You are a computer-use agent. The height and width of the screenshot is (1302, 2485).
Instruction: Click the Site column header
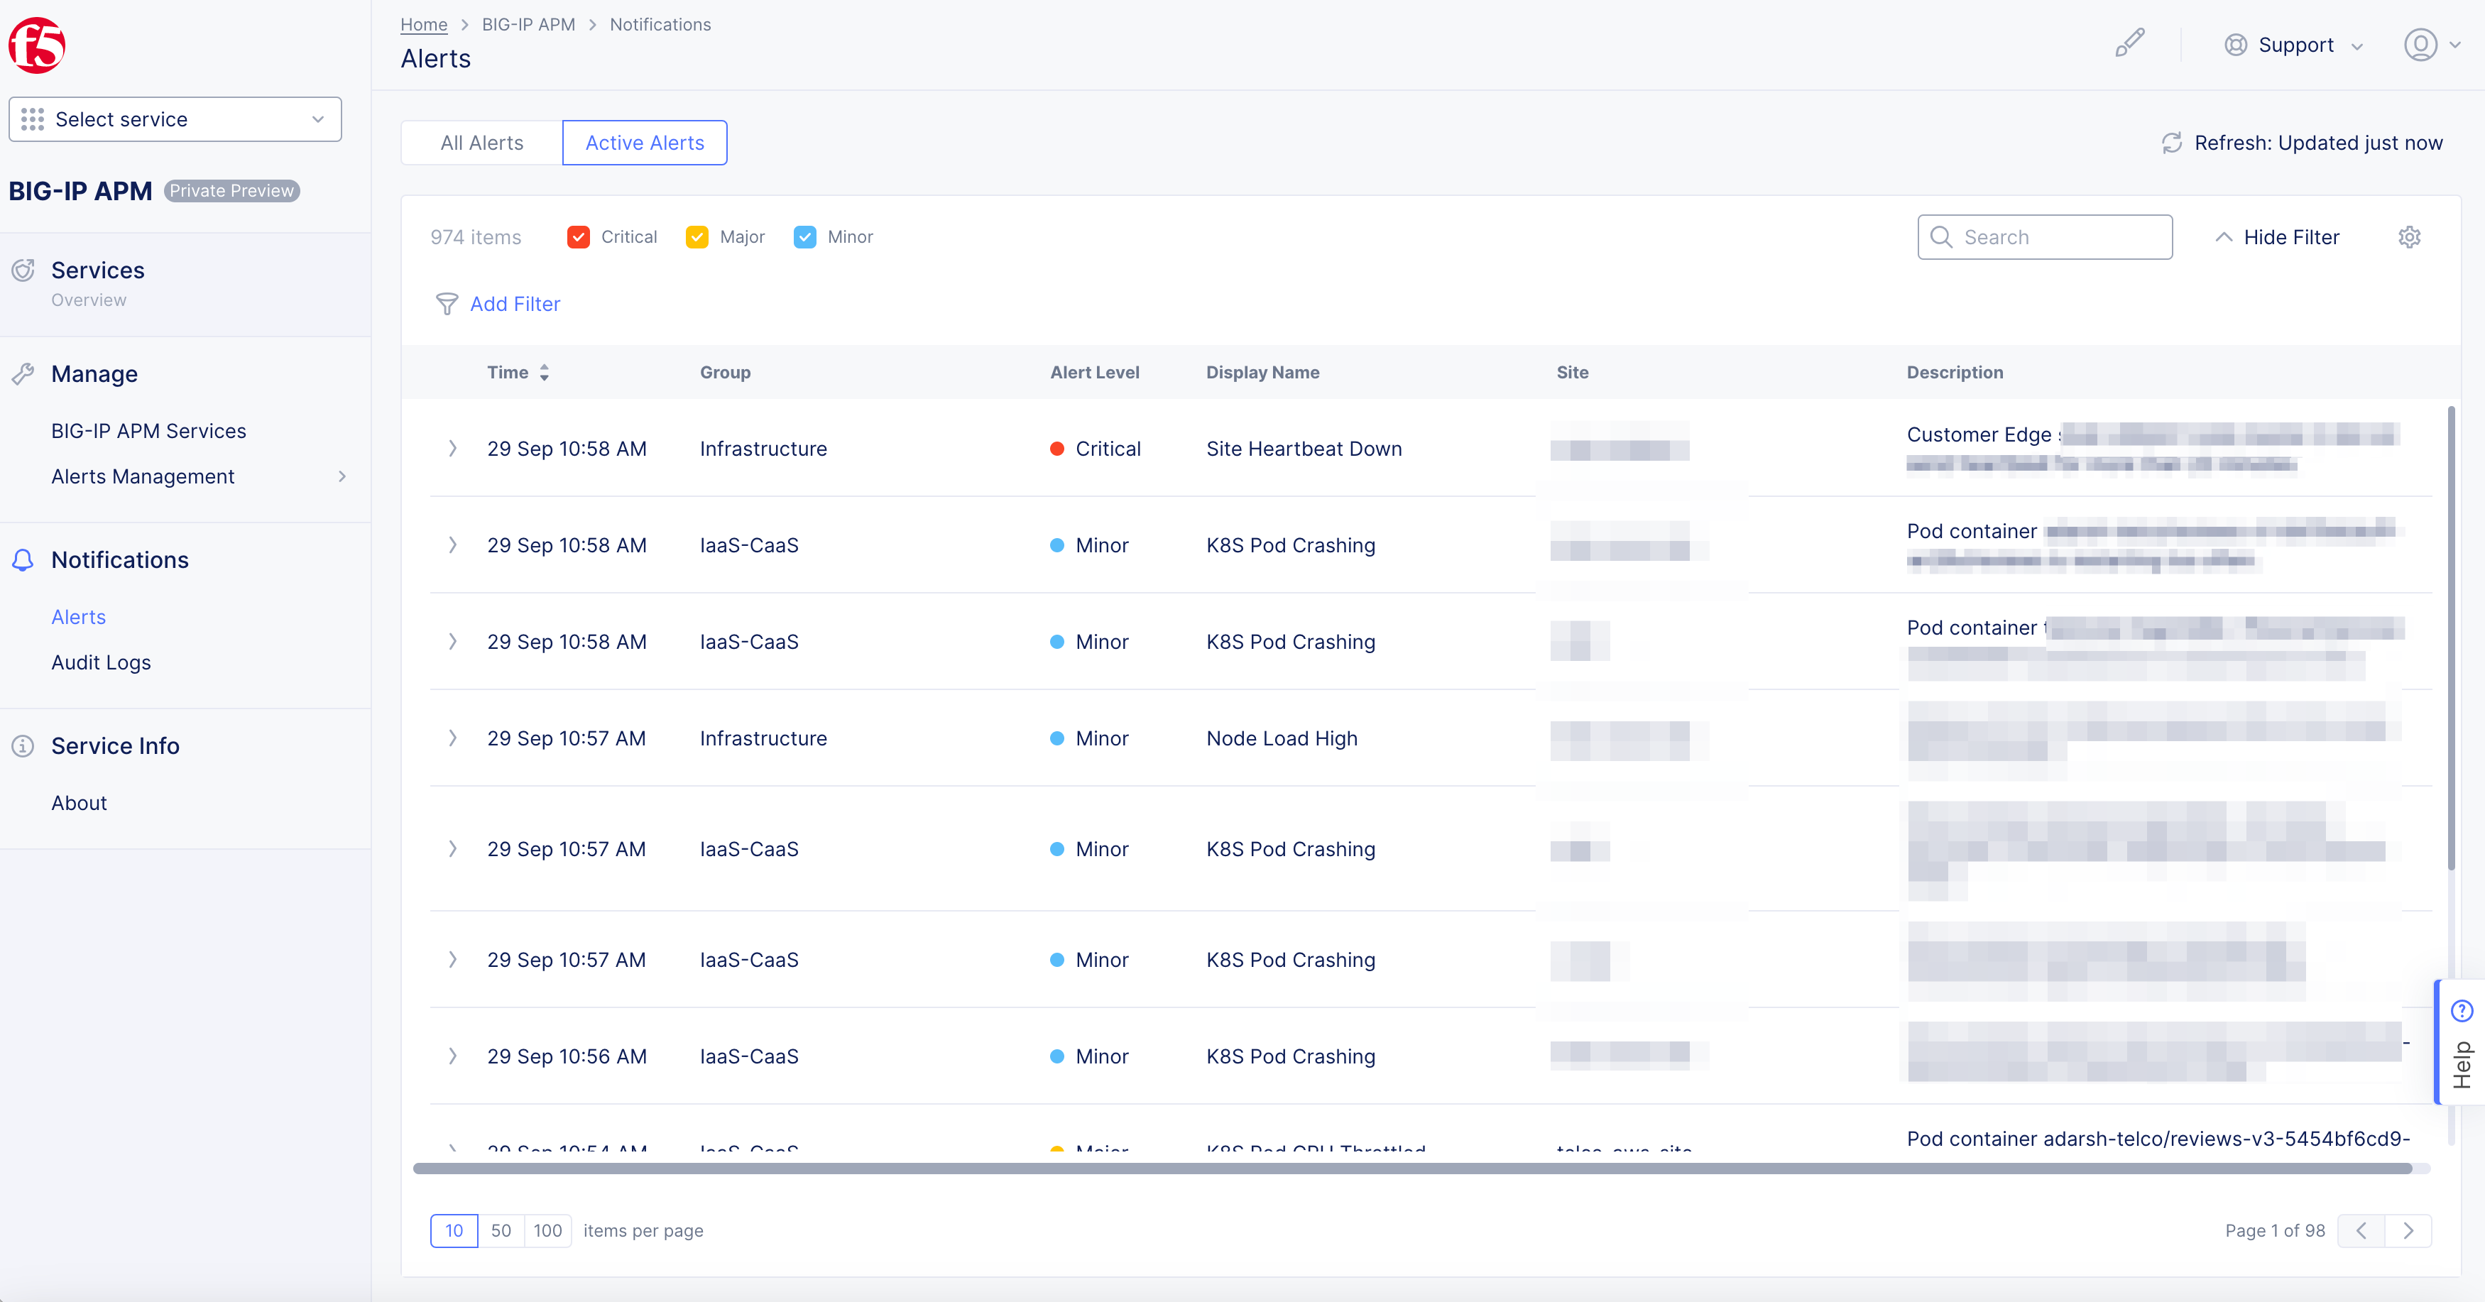pos(1573,373)
